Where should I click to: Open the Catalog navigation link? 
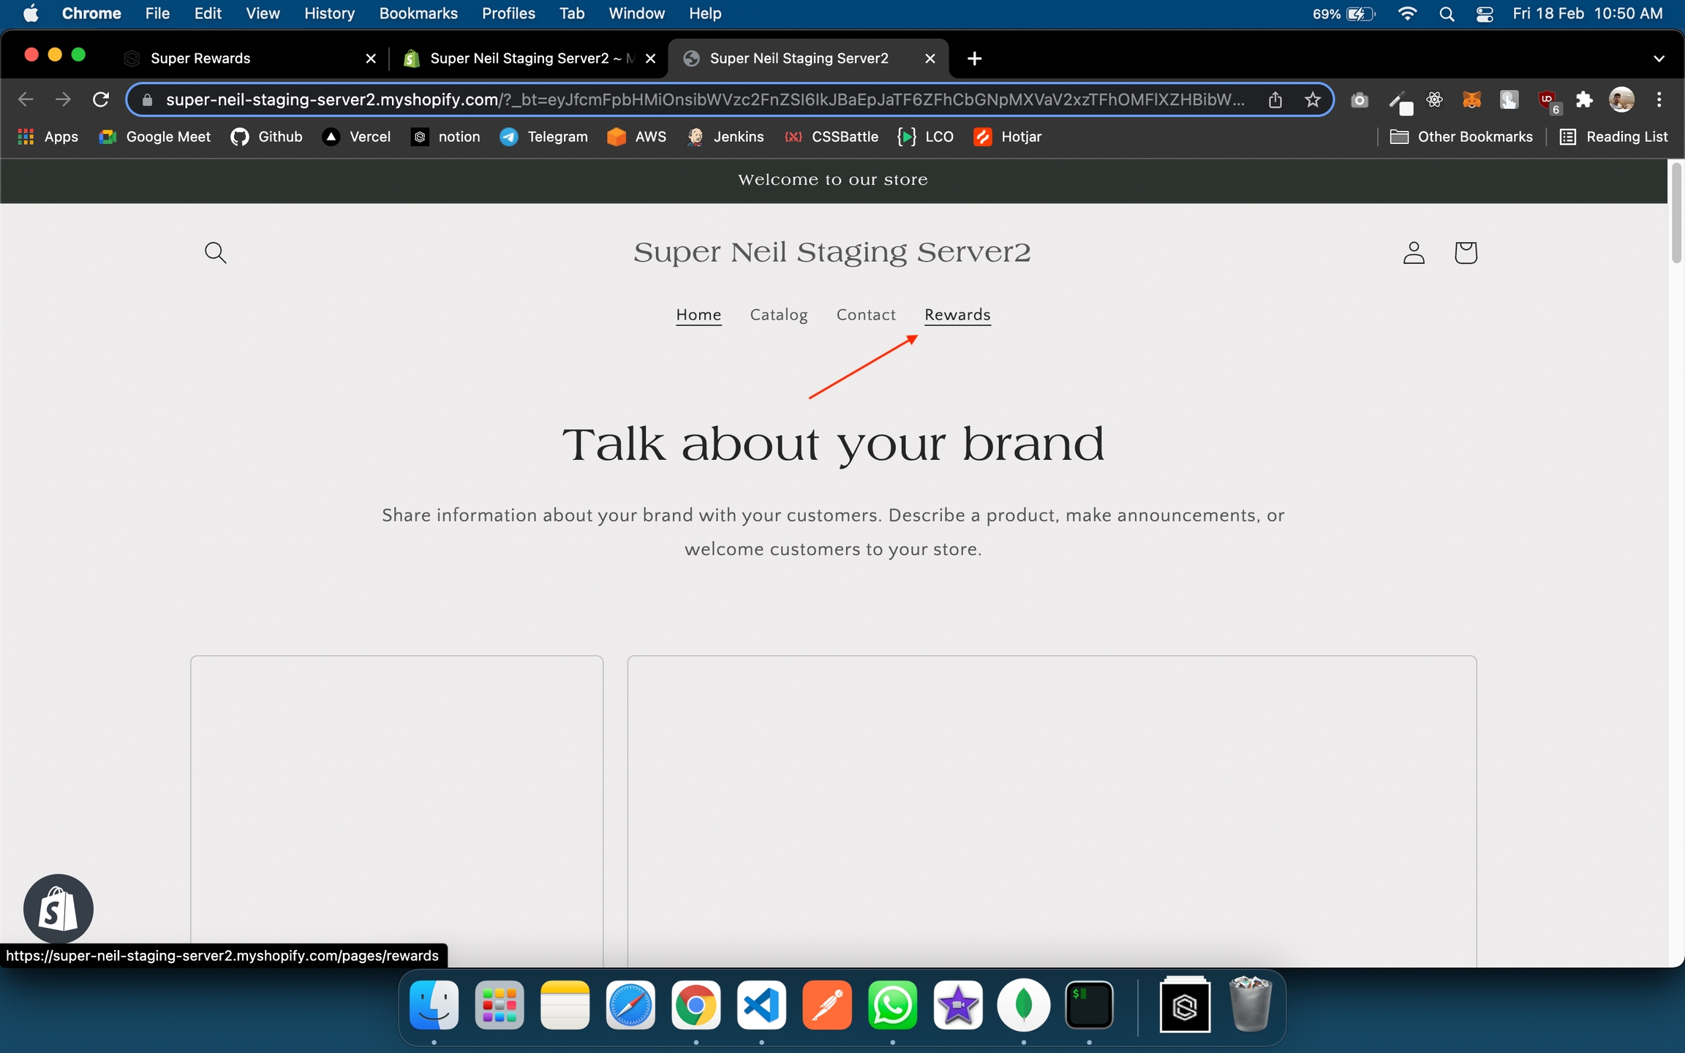tap(778, 314)
